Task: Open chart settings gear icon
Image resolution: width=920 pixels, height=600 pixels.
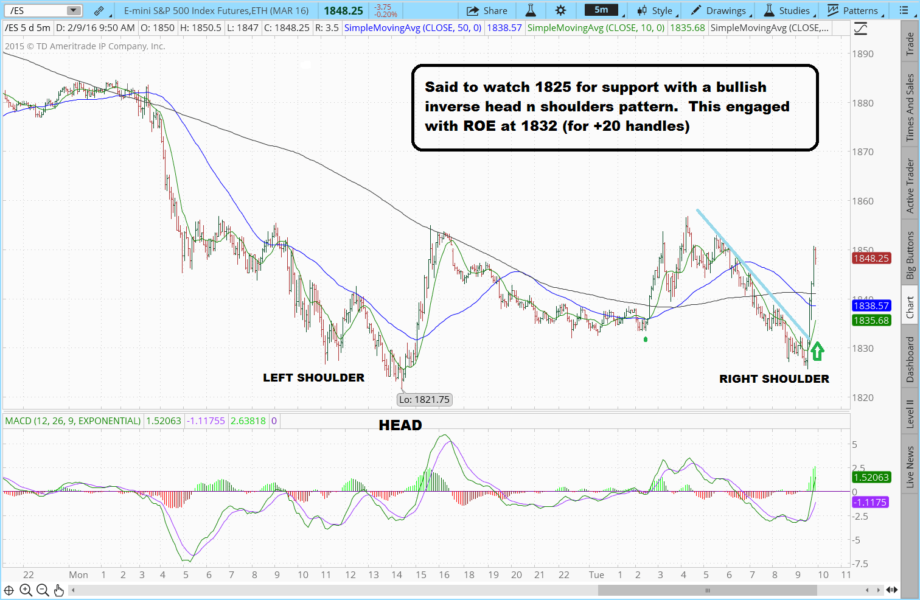Action: tap(560, 10)
